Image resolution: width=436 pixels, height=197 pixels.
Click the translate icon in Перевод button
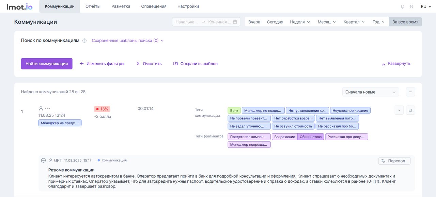(383, 161)
